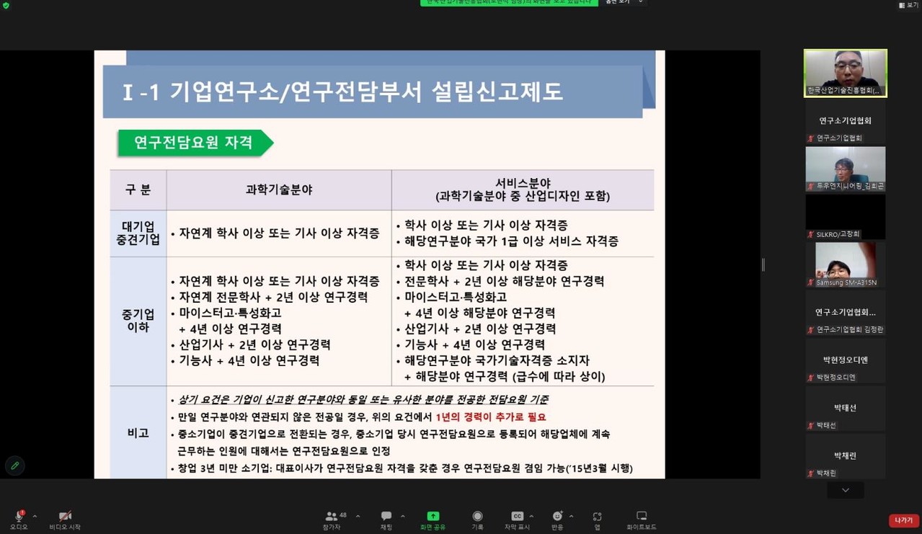Click green pencil annotate icon
The width and height of the screenshot is (922, 534).
pos(14,466)
